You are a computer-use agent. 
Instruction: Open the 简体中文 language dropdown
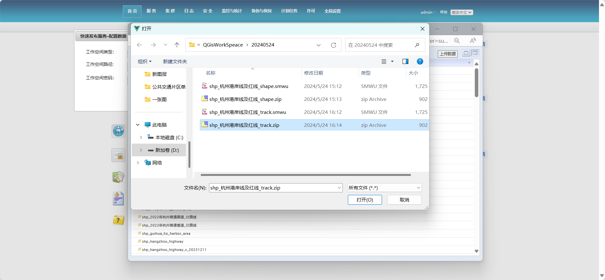pos(462,12)
